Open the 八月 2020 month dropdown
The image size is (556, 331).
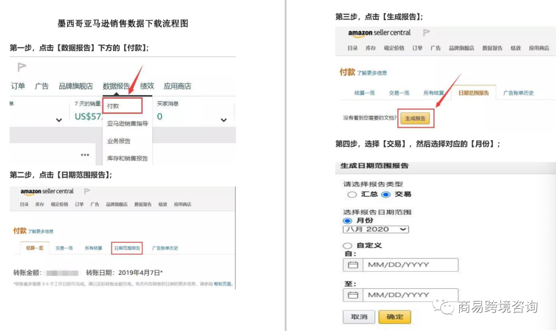376,229
